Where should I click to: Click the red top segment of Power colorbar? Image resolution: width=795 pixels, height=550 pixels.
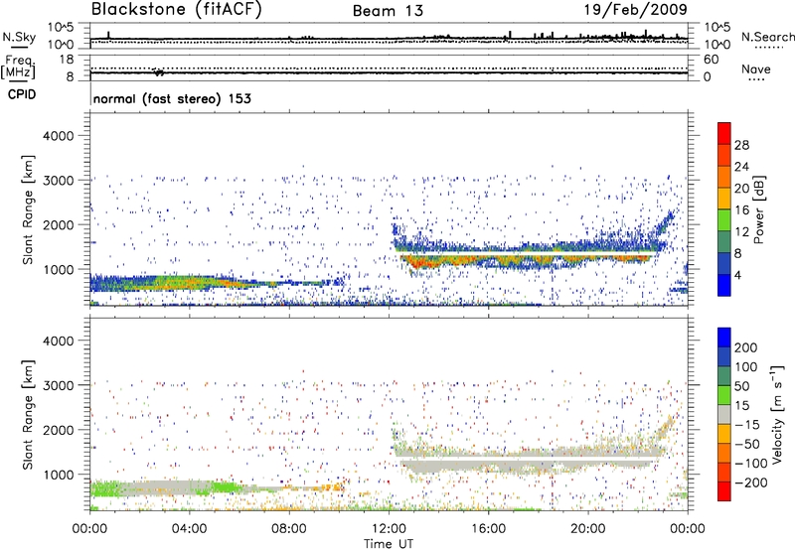(x=724, y=134)
